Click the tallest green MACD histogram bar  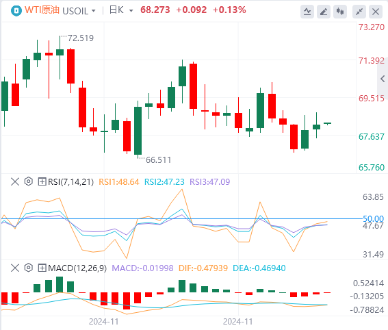tap(60, 284)
